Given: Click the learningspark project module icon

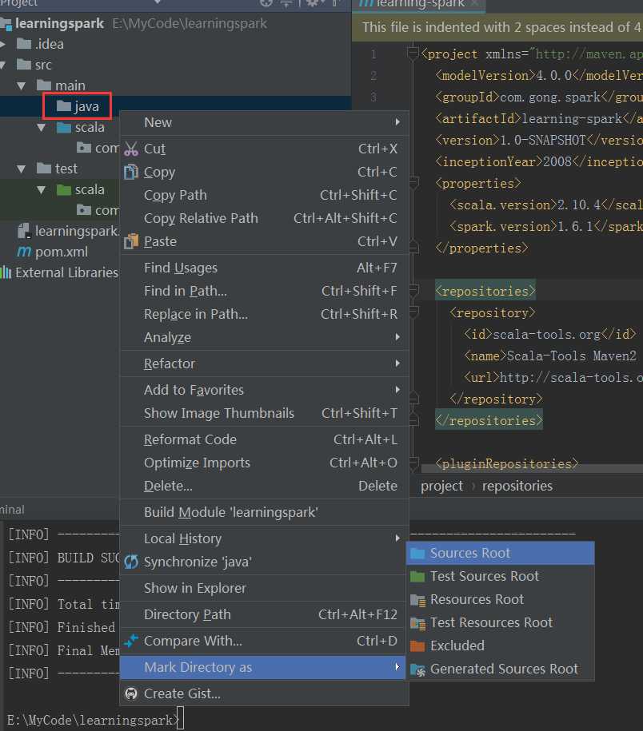Looking at the screenshot, I should click(6, 24).
